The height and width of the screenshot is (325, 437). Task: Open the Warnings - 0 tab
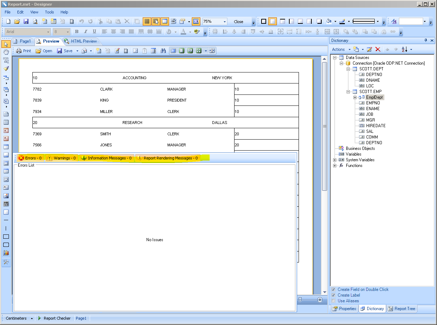(x=61, y=158)
